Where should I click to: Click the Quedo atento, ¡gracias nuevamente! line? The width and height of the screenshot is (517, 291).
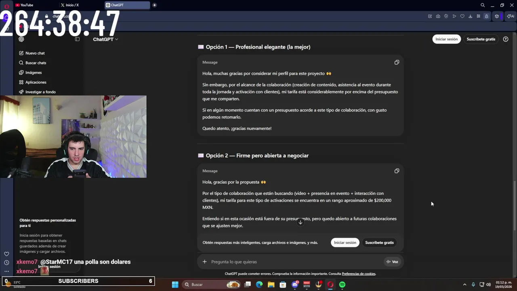237,129
